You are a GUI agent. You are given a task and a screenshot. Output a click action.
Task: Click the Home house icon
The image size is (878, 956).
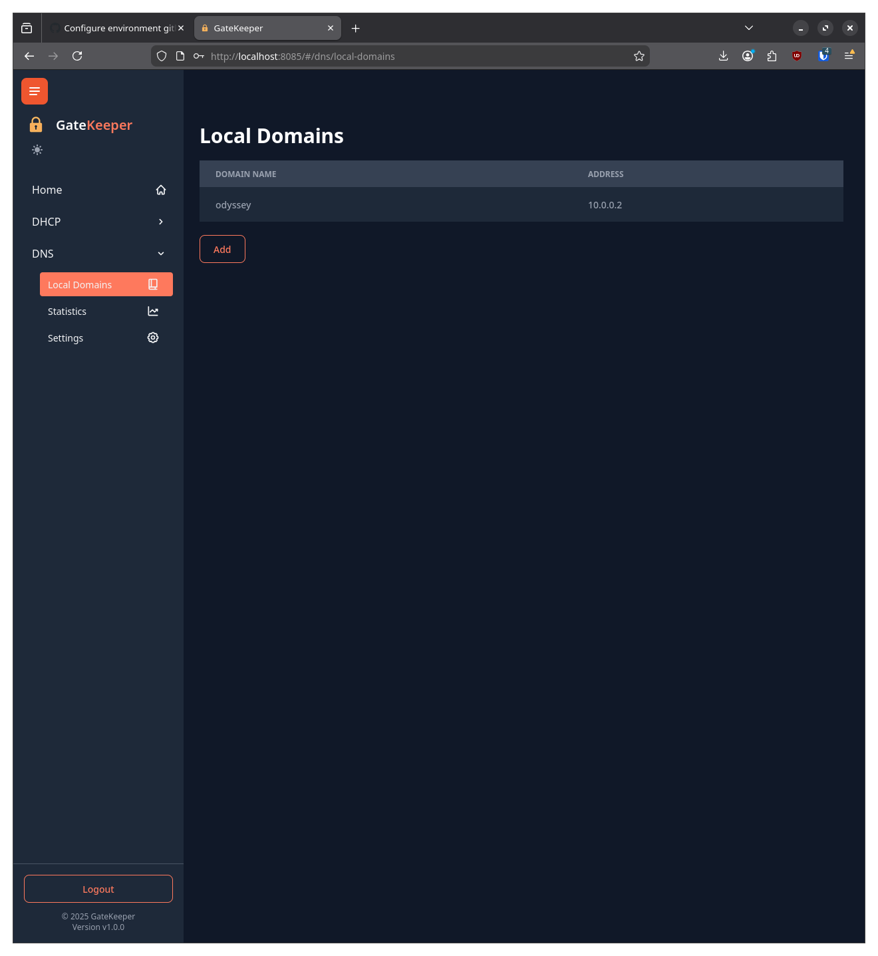click(x=161, y=190)
